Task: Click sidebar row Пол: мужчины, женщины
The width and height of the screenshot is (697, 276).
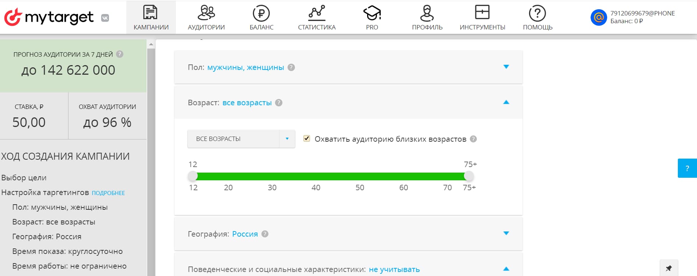Action: click(x=60, y=207)
